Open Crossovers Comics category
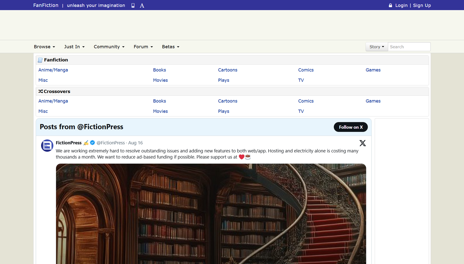The width and height of the screenshot is (464, 264). coord(306,101)
